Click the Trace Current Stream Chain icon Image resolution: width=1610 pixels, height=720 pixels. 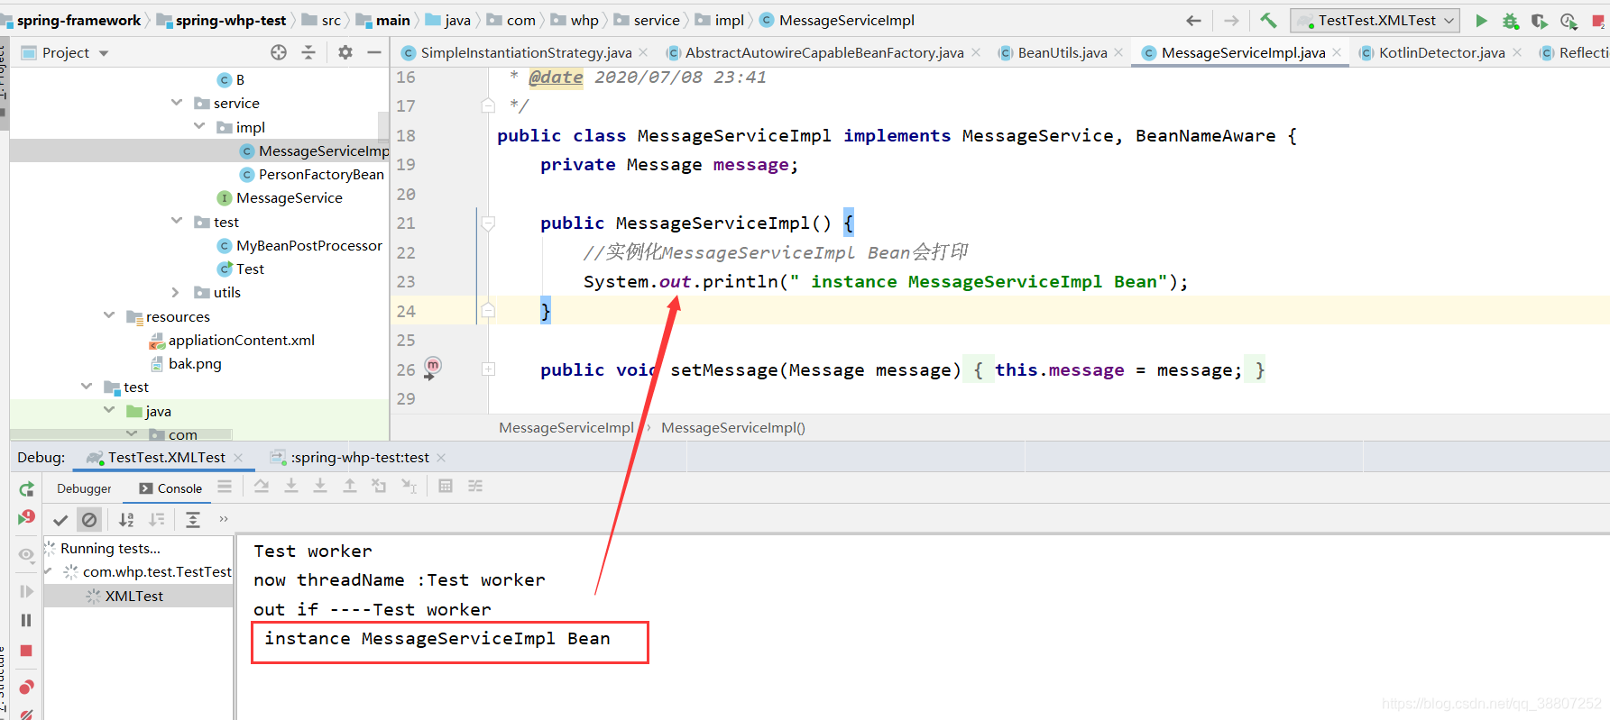coord(475,487)
